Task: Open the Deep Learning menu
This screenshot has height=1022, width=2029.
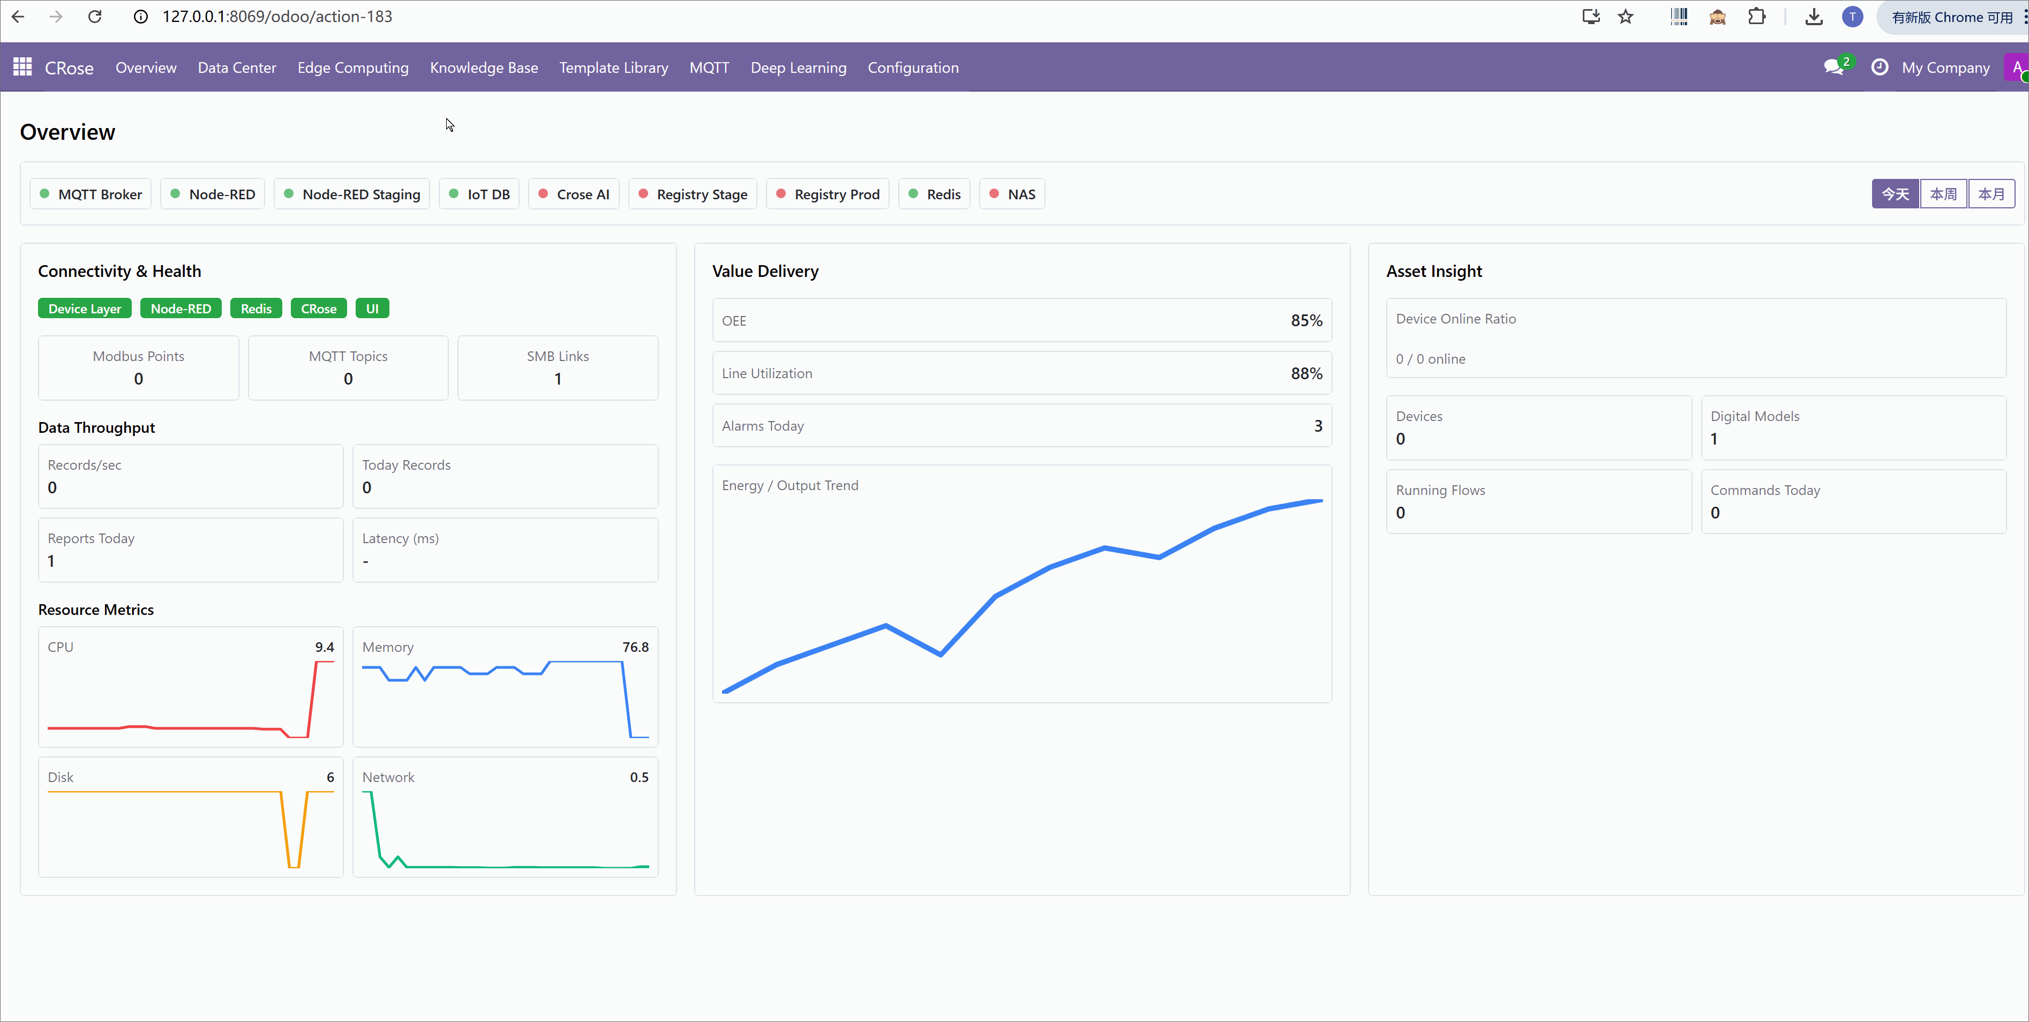Action: point(798,67)
